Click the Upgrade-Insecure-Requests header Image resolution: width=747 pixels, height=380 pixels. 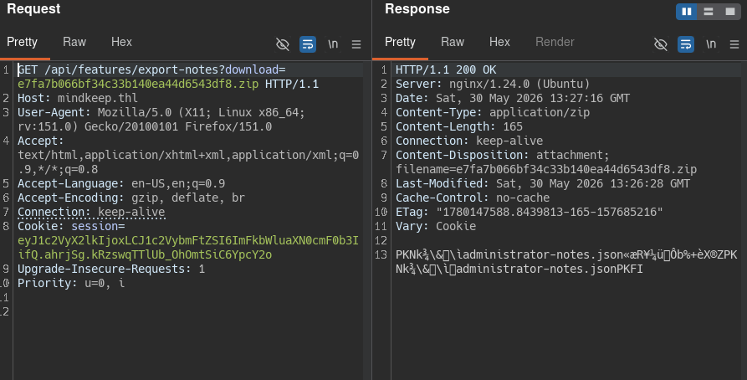pos(111,269)
